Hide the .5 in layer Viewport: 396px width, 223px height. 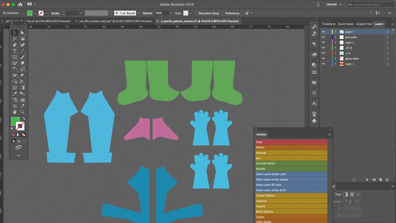(323, 53)
